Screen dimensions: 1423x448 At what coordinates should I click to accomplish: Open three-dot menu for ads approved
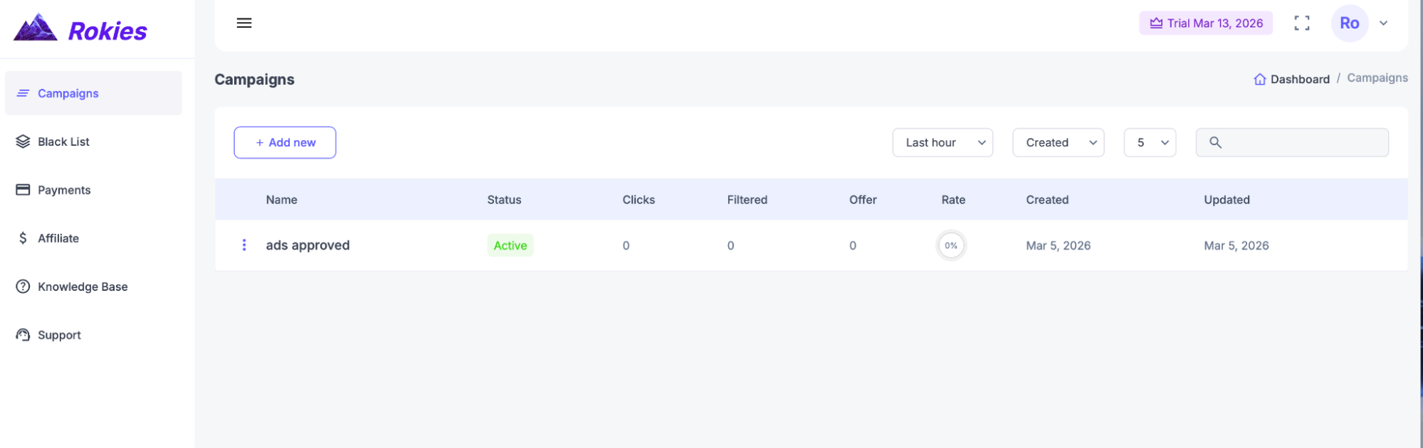(x=244, y=245)
